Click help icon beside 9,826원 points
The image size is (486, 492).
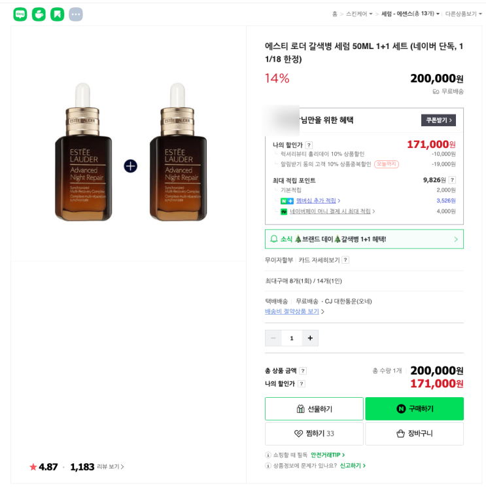coord(452,180)
